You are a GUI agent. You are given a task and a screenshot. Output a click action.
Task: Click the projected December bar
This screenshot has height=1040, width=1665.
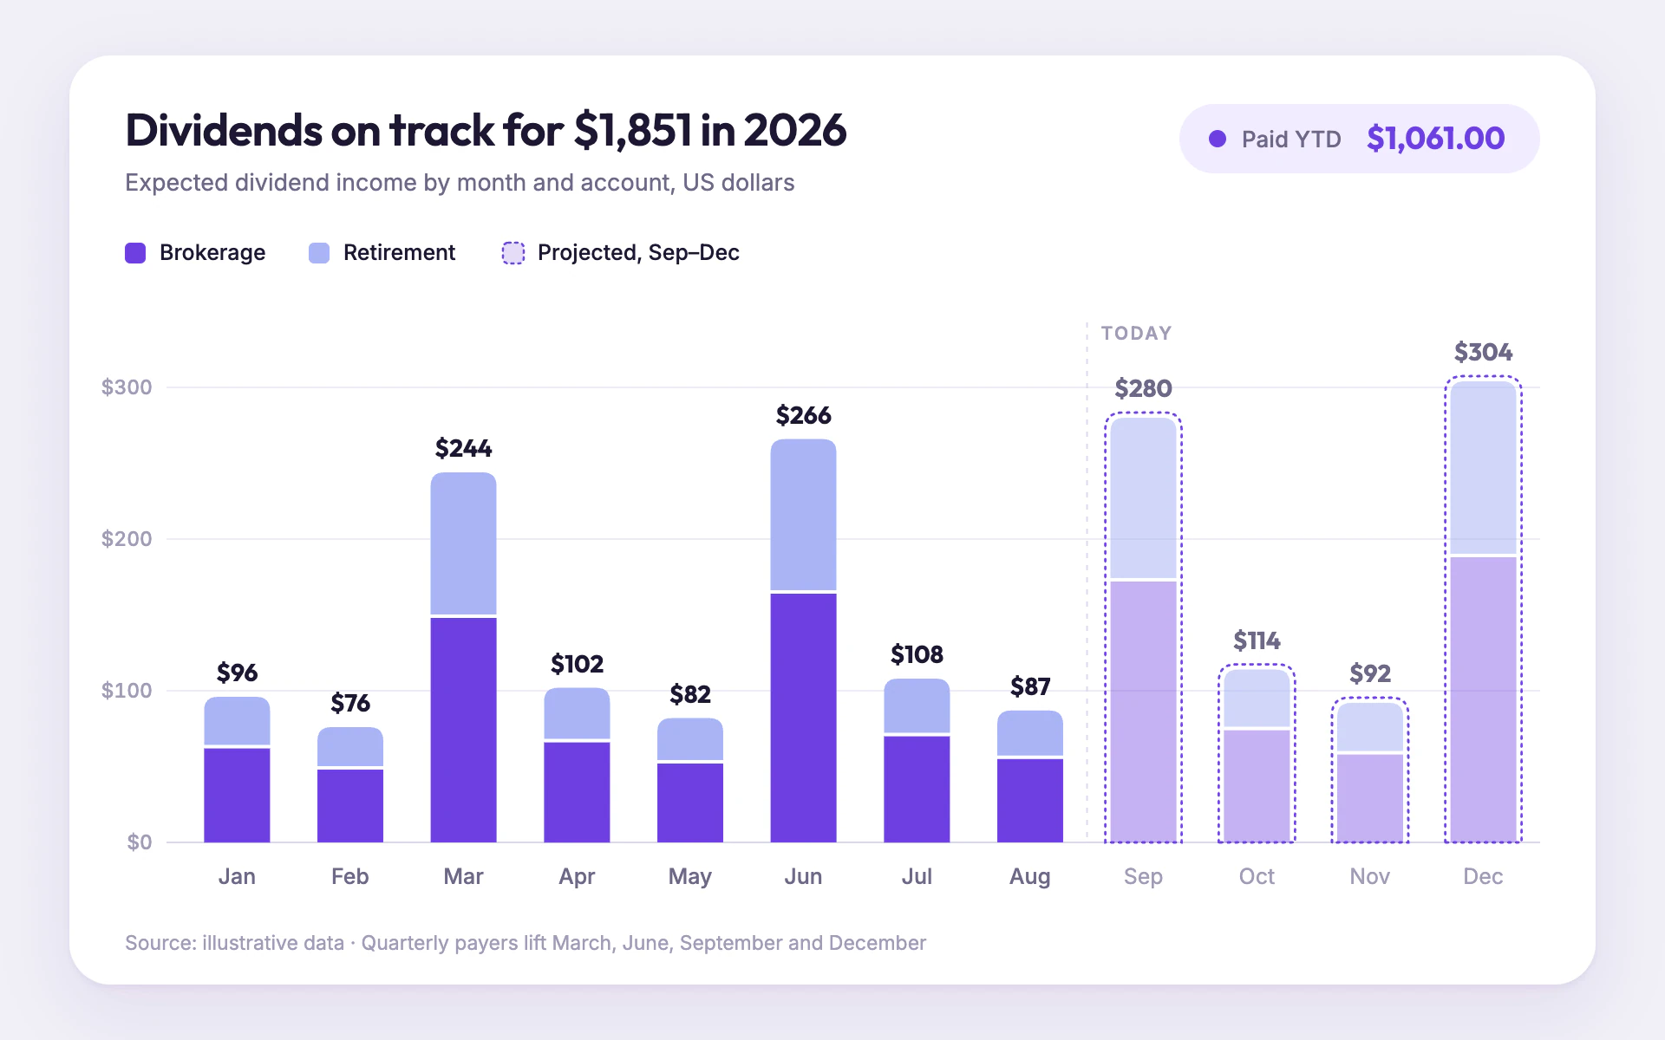click(1483, 610)
